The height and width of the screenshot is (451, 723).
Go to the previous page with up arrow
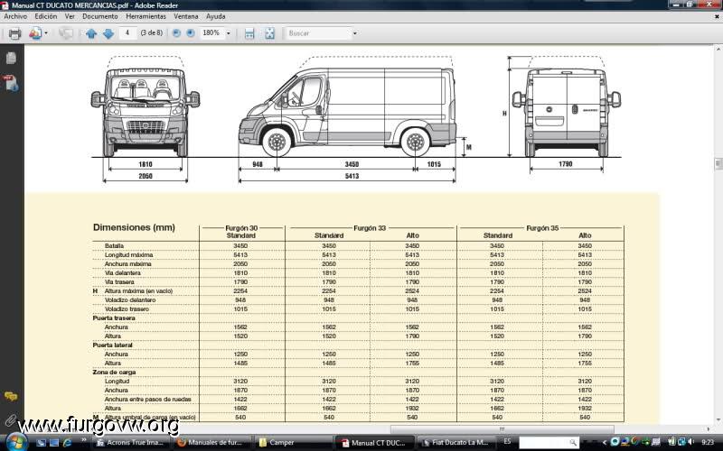(90, 33)
